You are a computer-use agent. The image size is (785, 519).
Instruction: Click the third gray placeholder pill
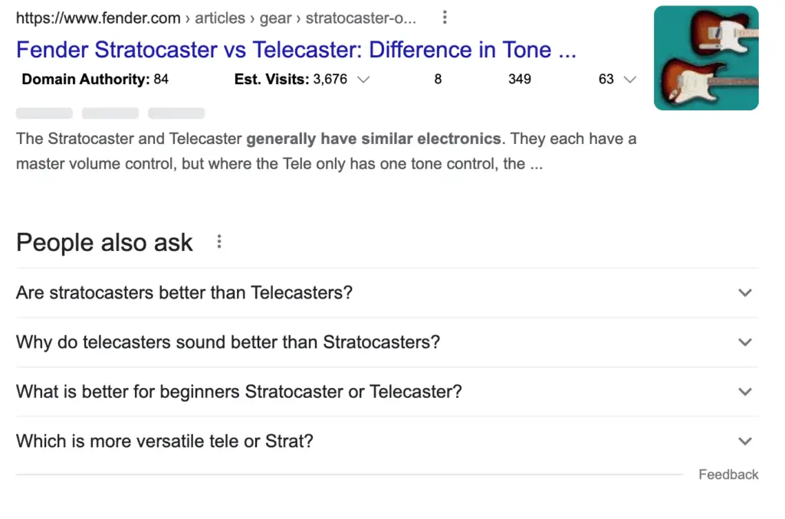click(x=176, y=113)
